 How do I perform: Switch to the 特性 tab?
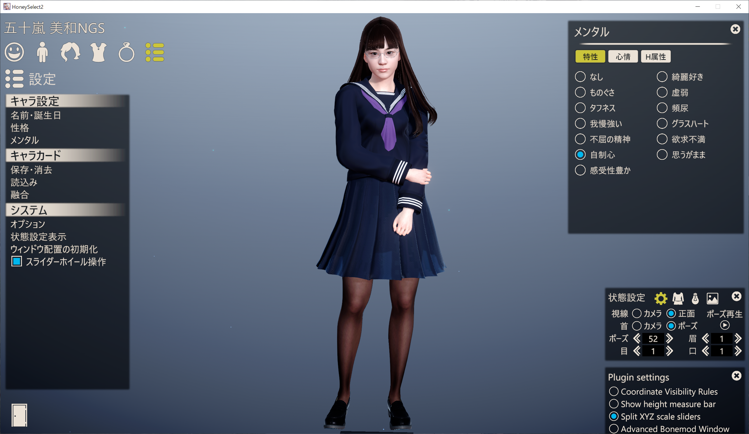590,56
